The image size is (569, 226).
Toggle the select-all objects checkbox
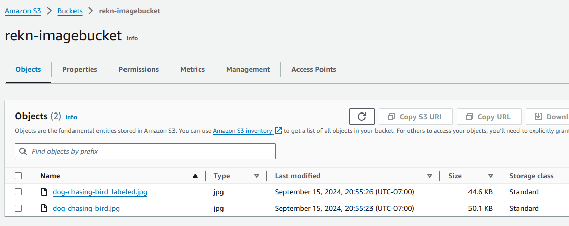click(x=19, y=176)
